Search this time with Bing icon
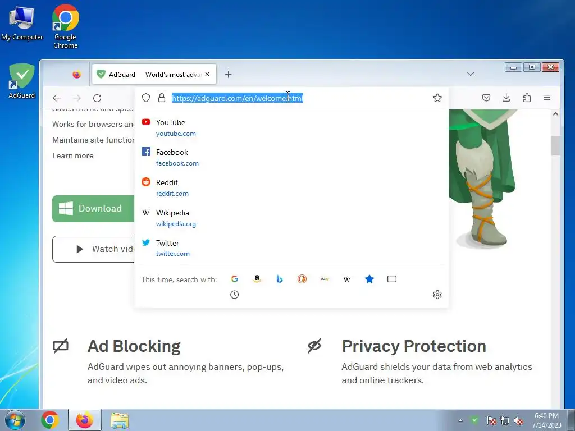 tap(280, 279)
